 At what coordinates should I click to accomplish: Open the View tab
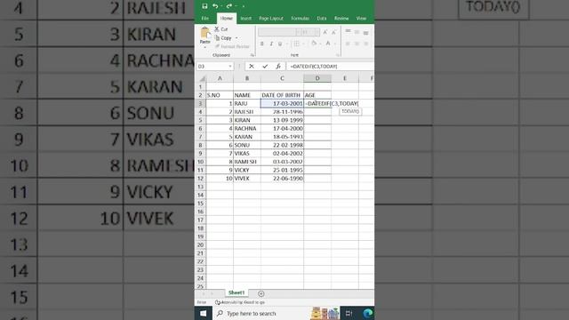[361, 18]
